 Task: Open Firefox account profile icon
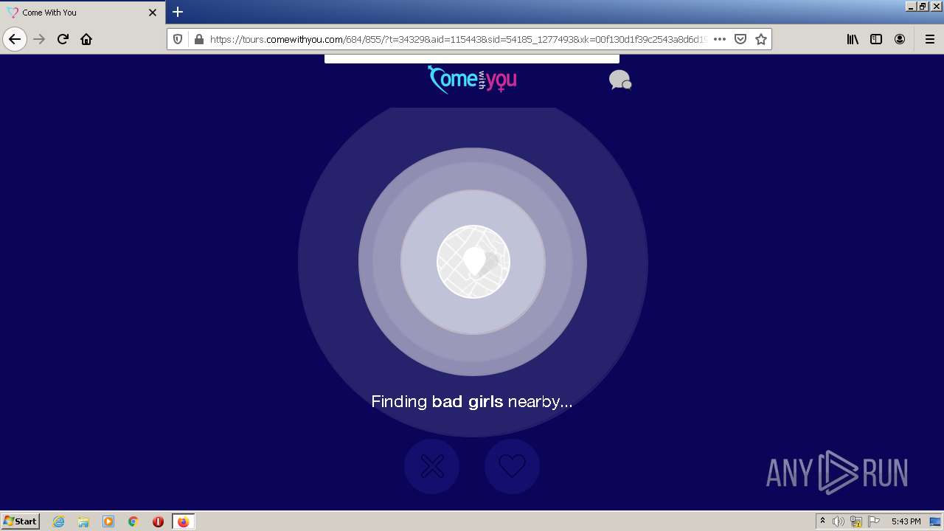(x=900, y=39)
